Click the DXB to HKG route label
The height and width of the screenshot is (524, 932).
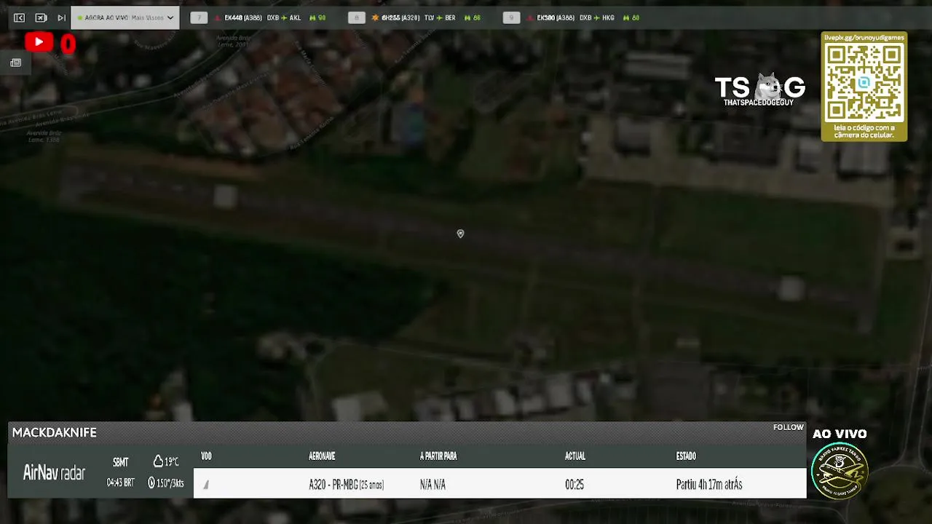pos(596,17)
